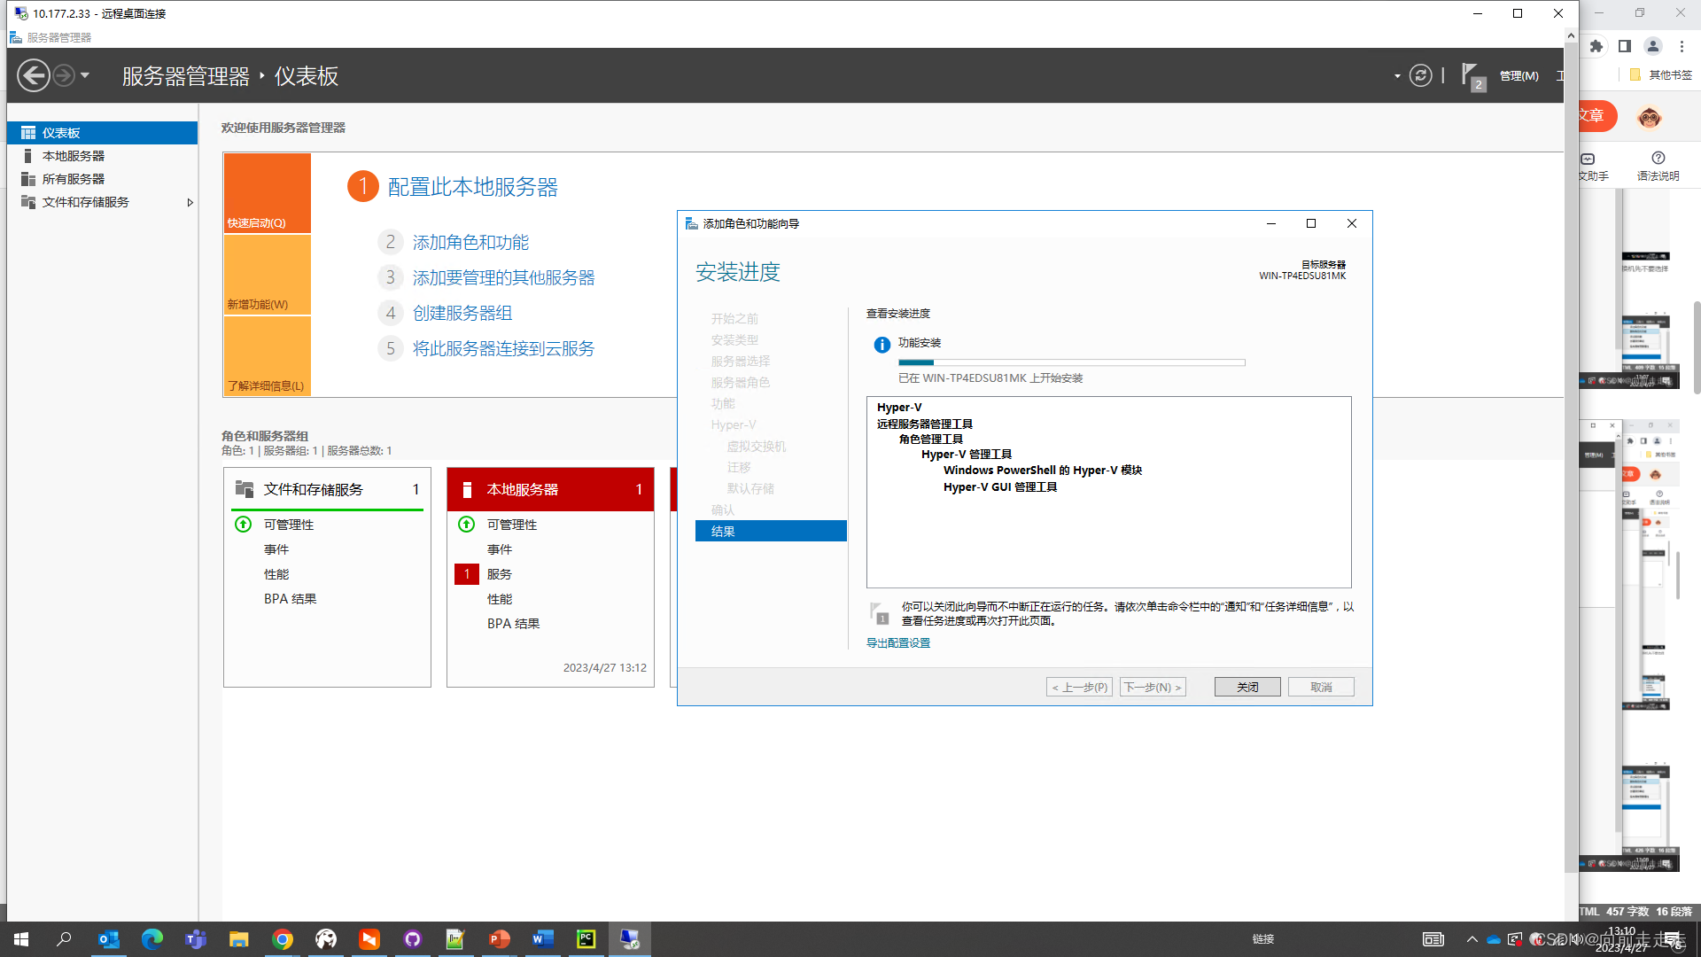Image resolution: width=1701 pixels, height=957 pixels.
Task: Click the 导出配置设置 link
Action: [x=897, y=643]
